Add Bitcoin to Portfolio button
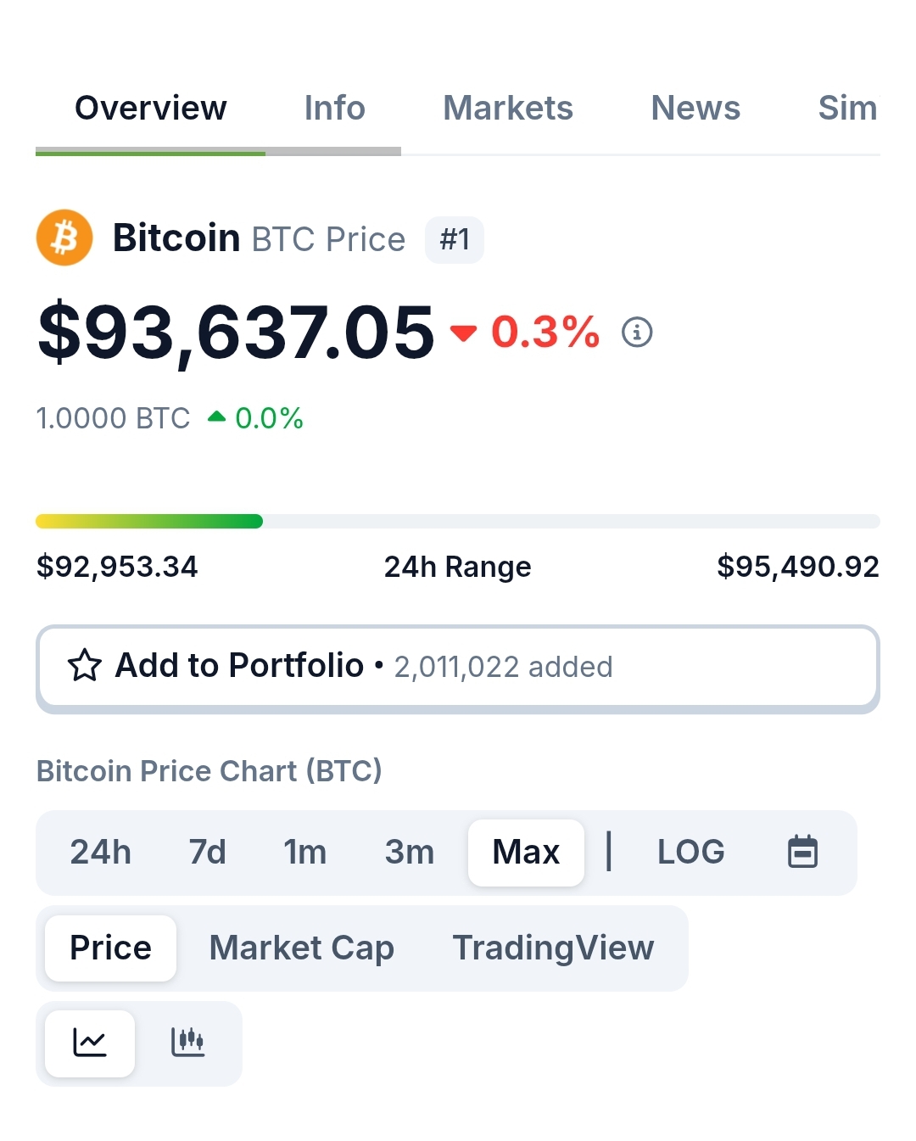 point(458,667)
